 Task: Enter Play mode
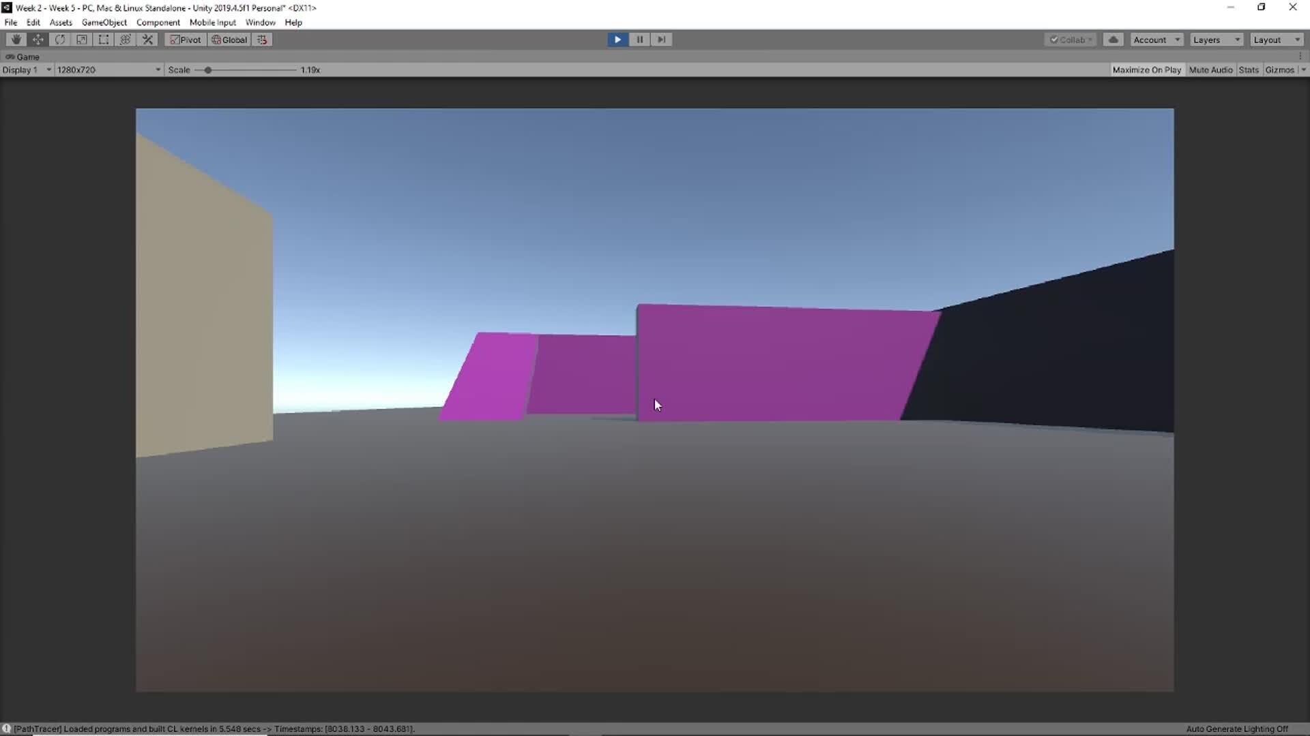[x=617, y=40]
